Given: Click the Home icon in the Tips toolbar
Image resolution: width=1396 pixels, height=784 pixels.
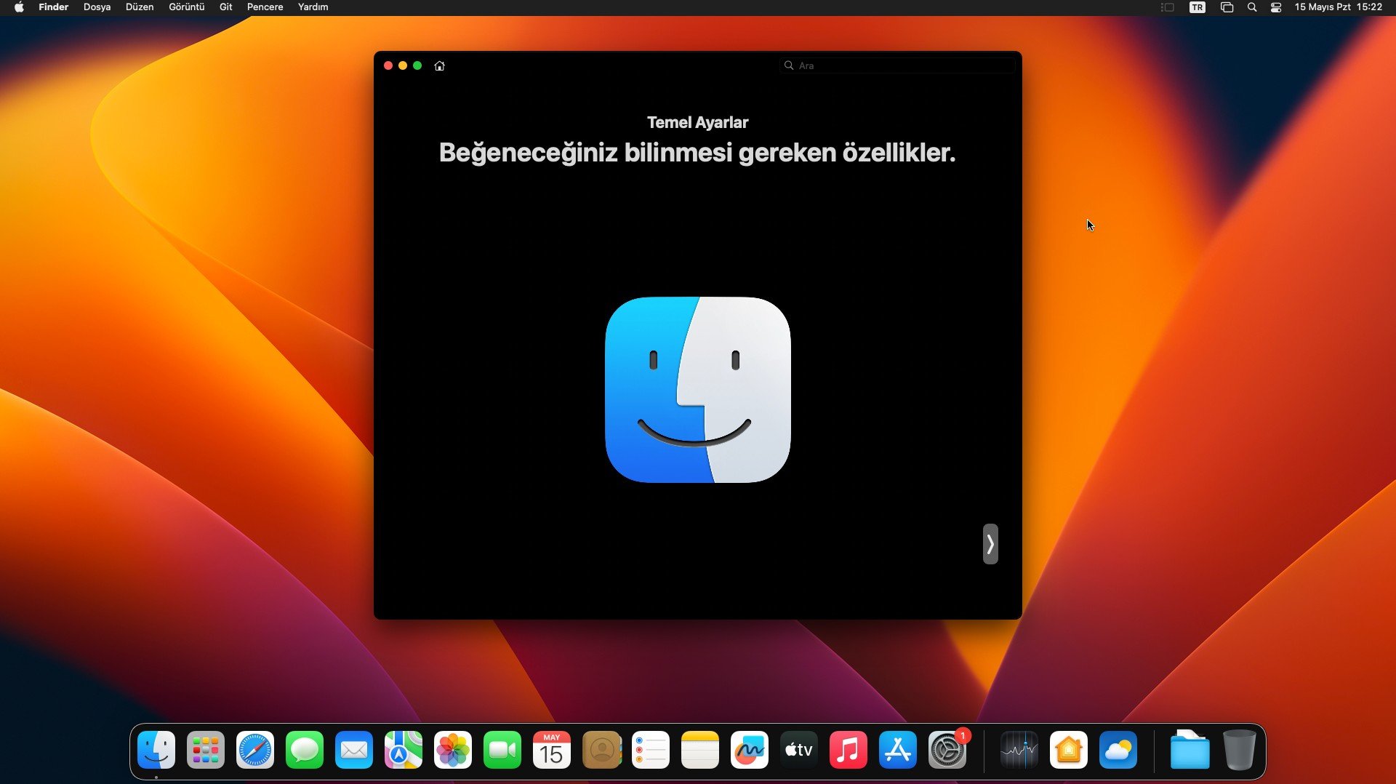Looking at the screenshot, I should coord(439,65).
